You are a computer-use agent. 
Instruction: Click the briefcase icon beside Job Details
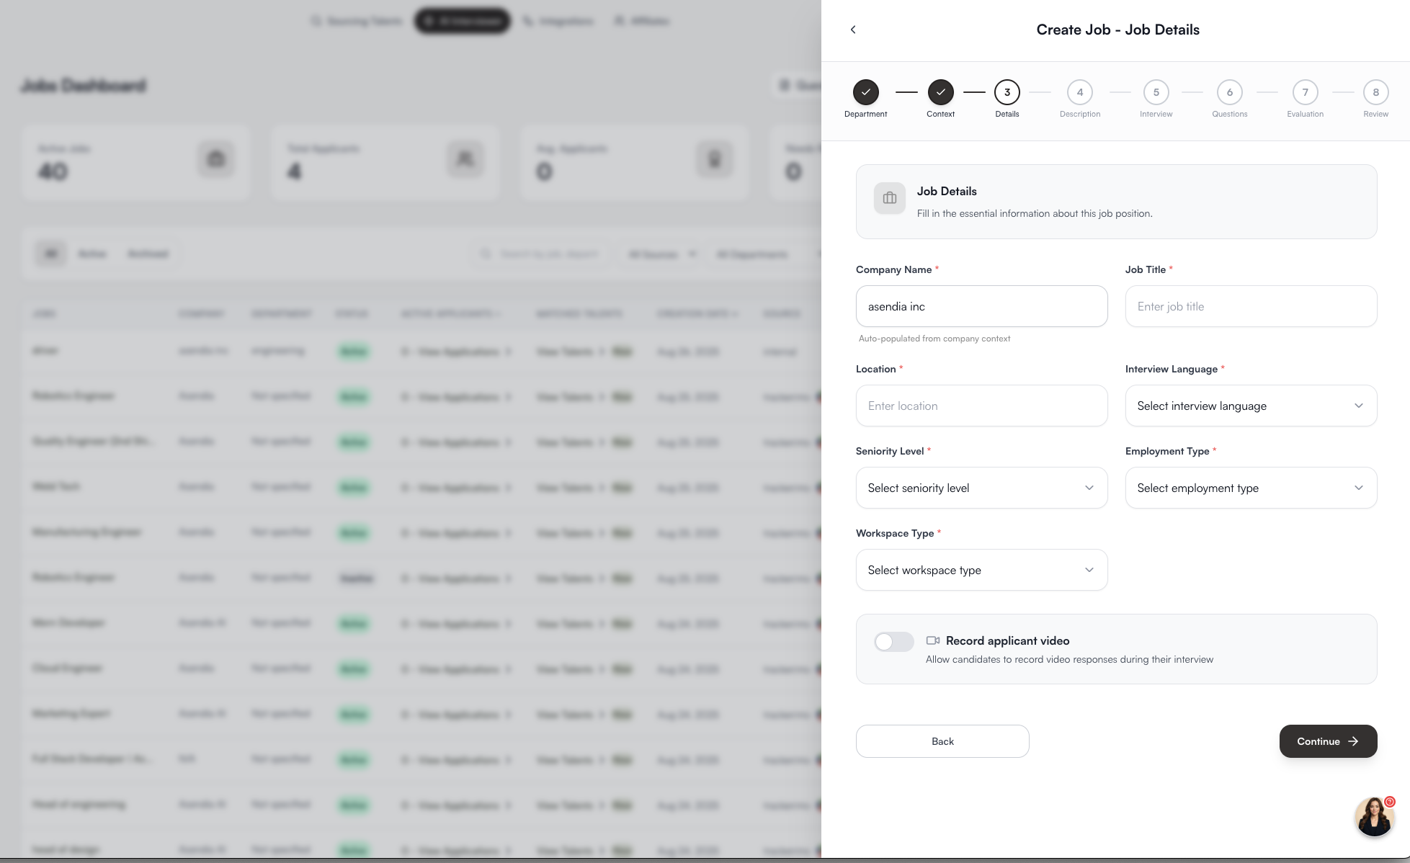coord(889,198)
